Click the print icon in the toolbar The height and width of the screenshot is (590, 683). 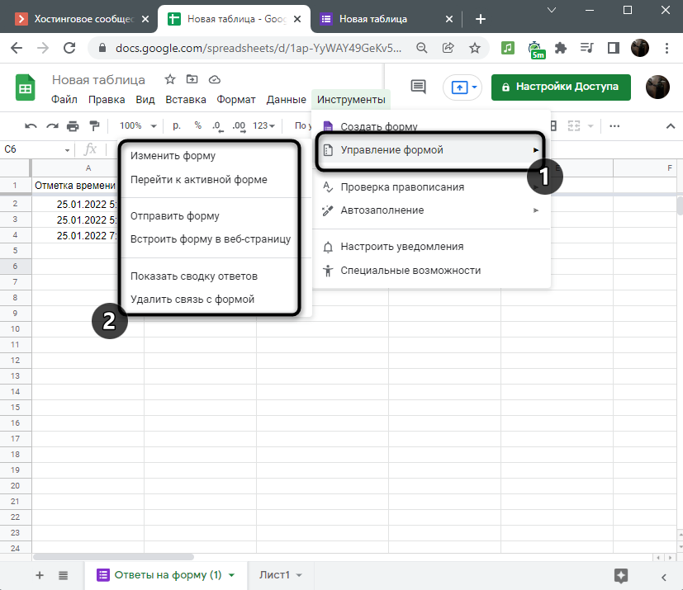point(73,126)
